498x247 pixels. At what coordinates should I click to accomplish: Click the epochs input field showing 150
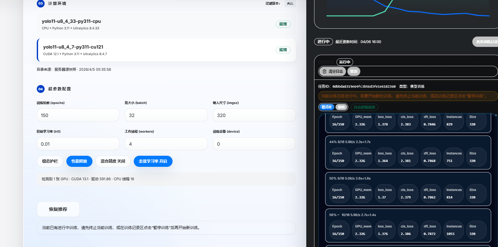(x=78, y=115)
